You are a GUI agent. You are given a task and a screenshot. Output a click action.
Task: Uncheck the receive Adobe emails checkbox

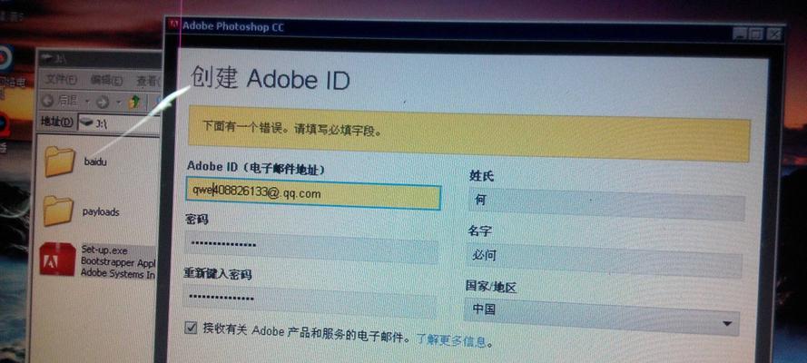pos(191,328)
